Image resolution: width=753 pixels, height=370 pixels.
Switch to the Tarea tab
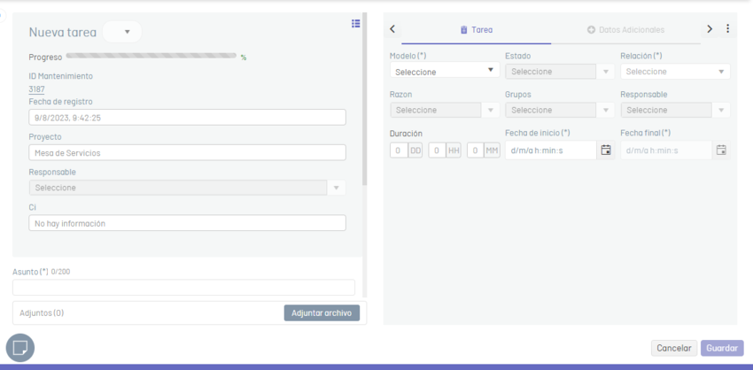click(477, 30)
